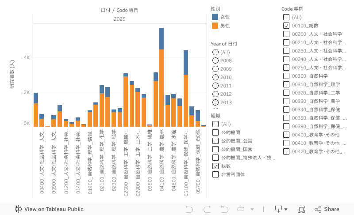
Task: Enable the 非営利団体 checkbox
Action: point(215,174)
